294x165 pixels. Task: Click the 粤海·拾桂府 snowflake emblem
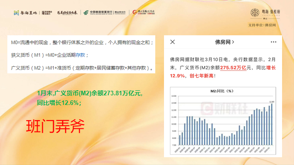tap(255, 13)
